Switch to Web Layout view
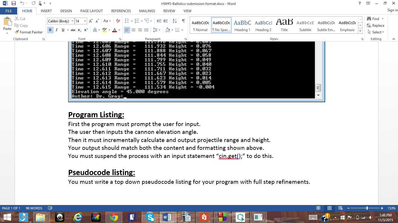398x223 pixels. tap(340, 208)
